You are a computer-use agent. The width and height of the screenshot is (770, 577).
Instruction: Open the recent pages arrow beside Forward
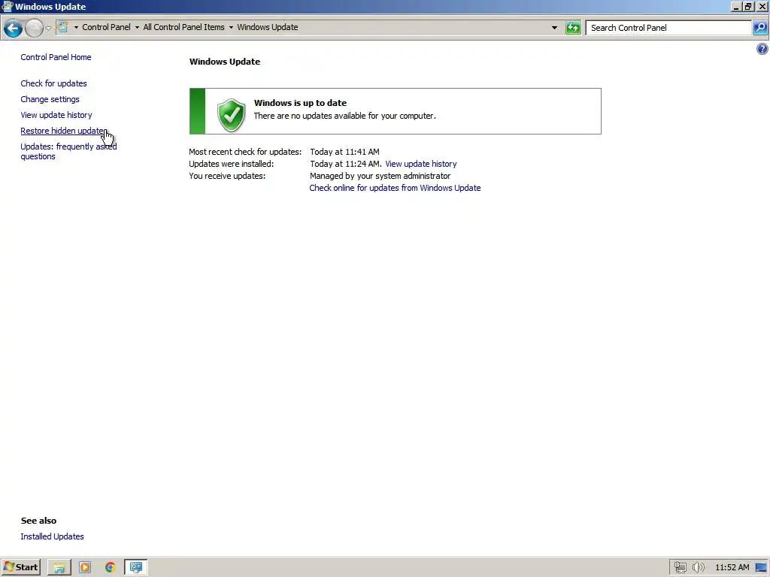pyautogui.click(x=48, y=29)
